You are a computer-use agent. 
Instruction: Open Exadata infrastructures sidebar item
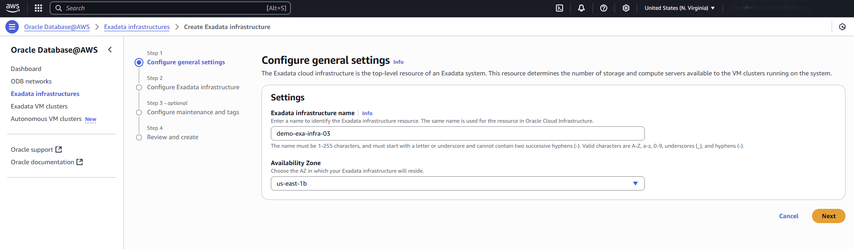click(45, 94)
